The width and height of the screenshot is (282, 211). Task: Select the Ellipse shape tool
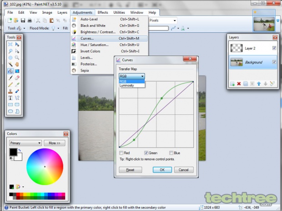coord(10,111)
